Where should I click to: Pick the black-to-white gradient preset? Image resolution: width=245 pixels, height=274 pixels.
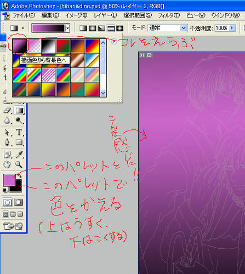click(49, 46)
